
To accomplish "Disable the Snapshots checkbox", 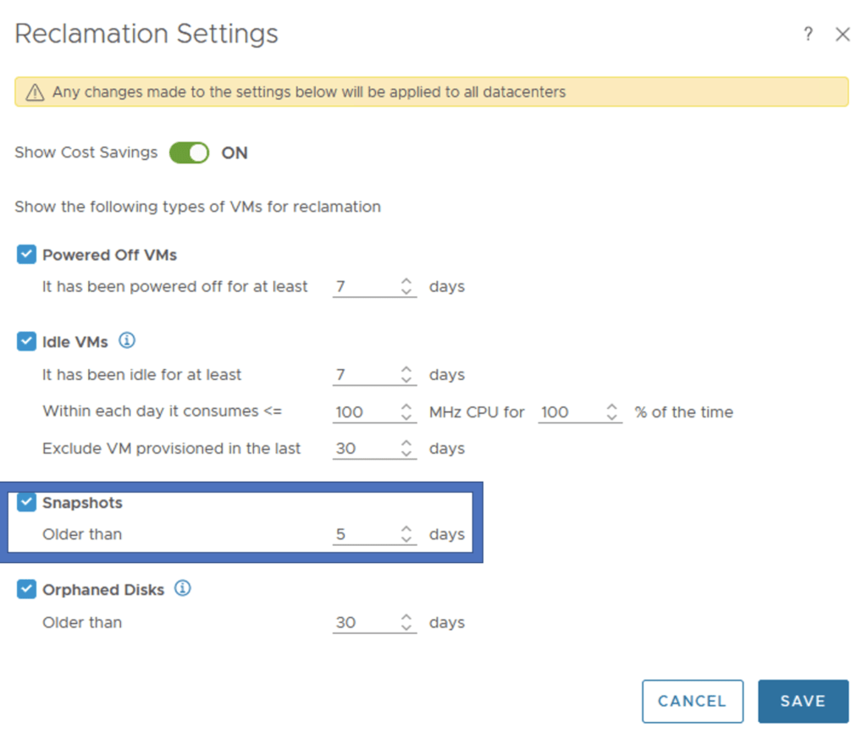I will 27,503.
